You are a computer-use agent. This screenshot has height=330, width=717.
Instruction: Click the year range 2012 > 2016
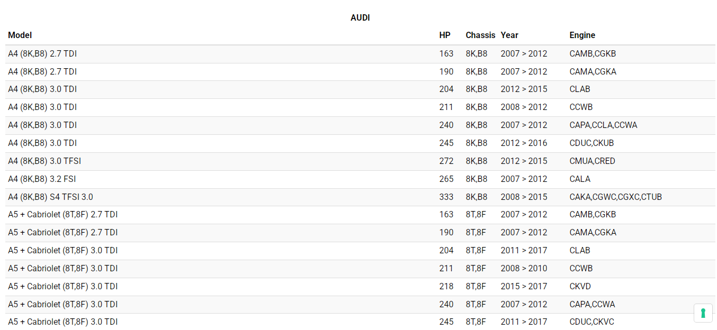click(524, 143)
